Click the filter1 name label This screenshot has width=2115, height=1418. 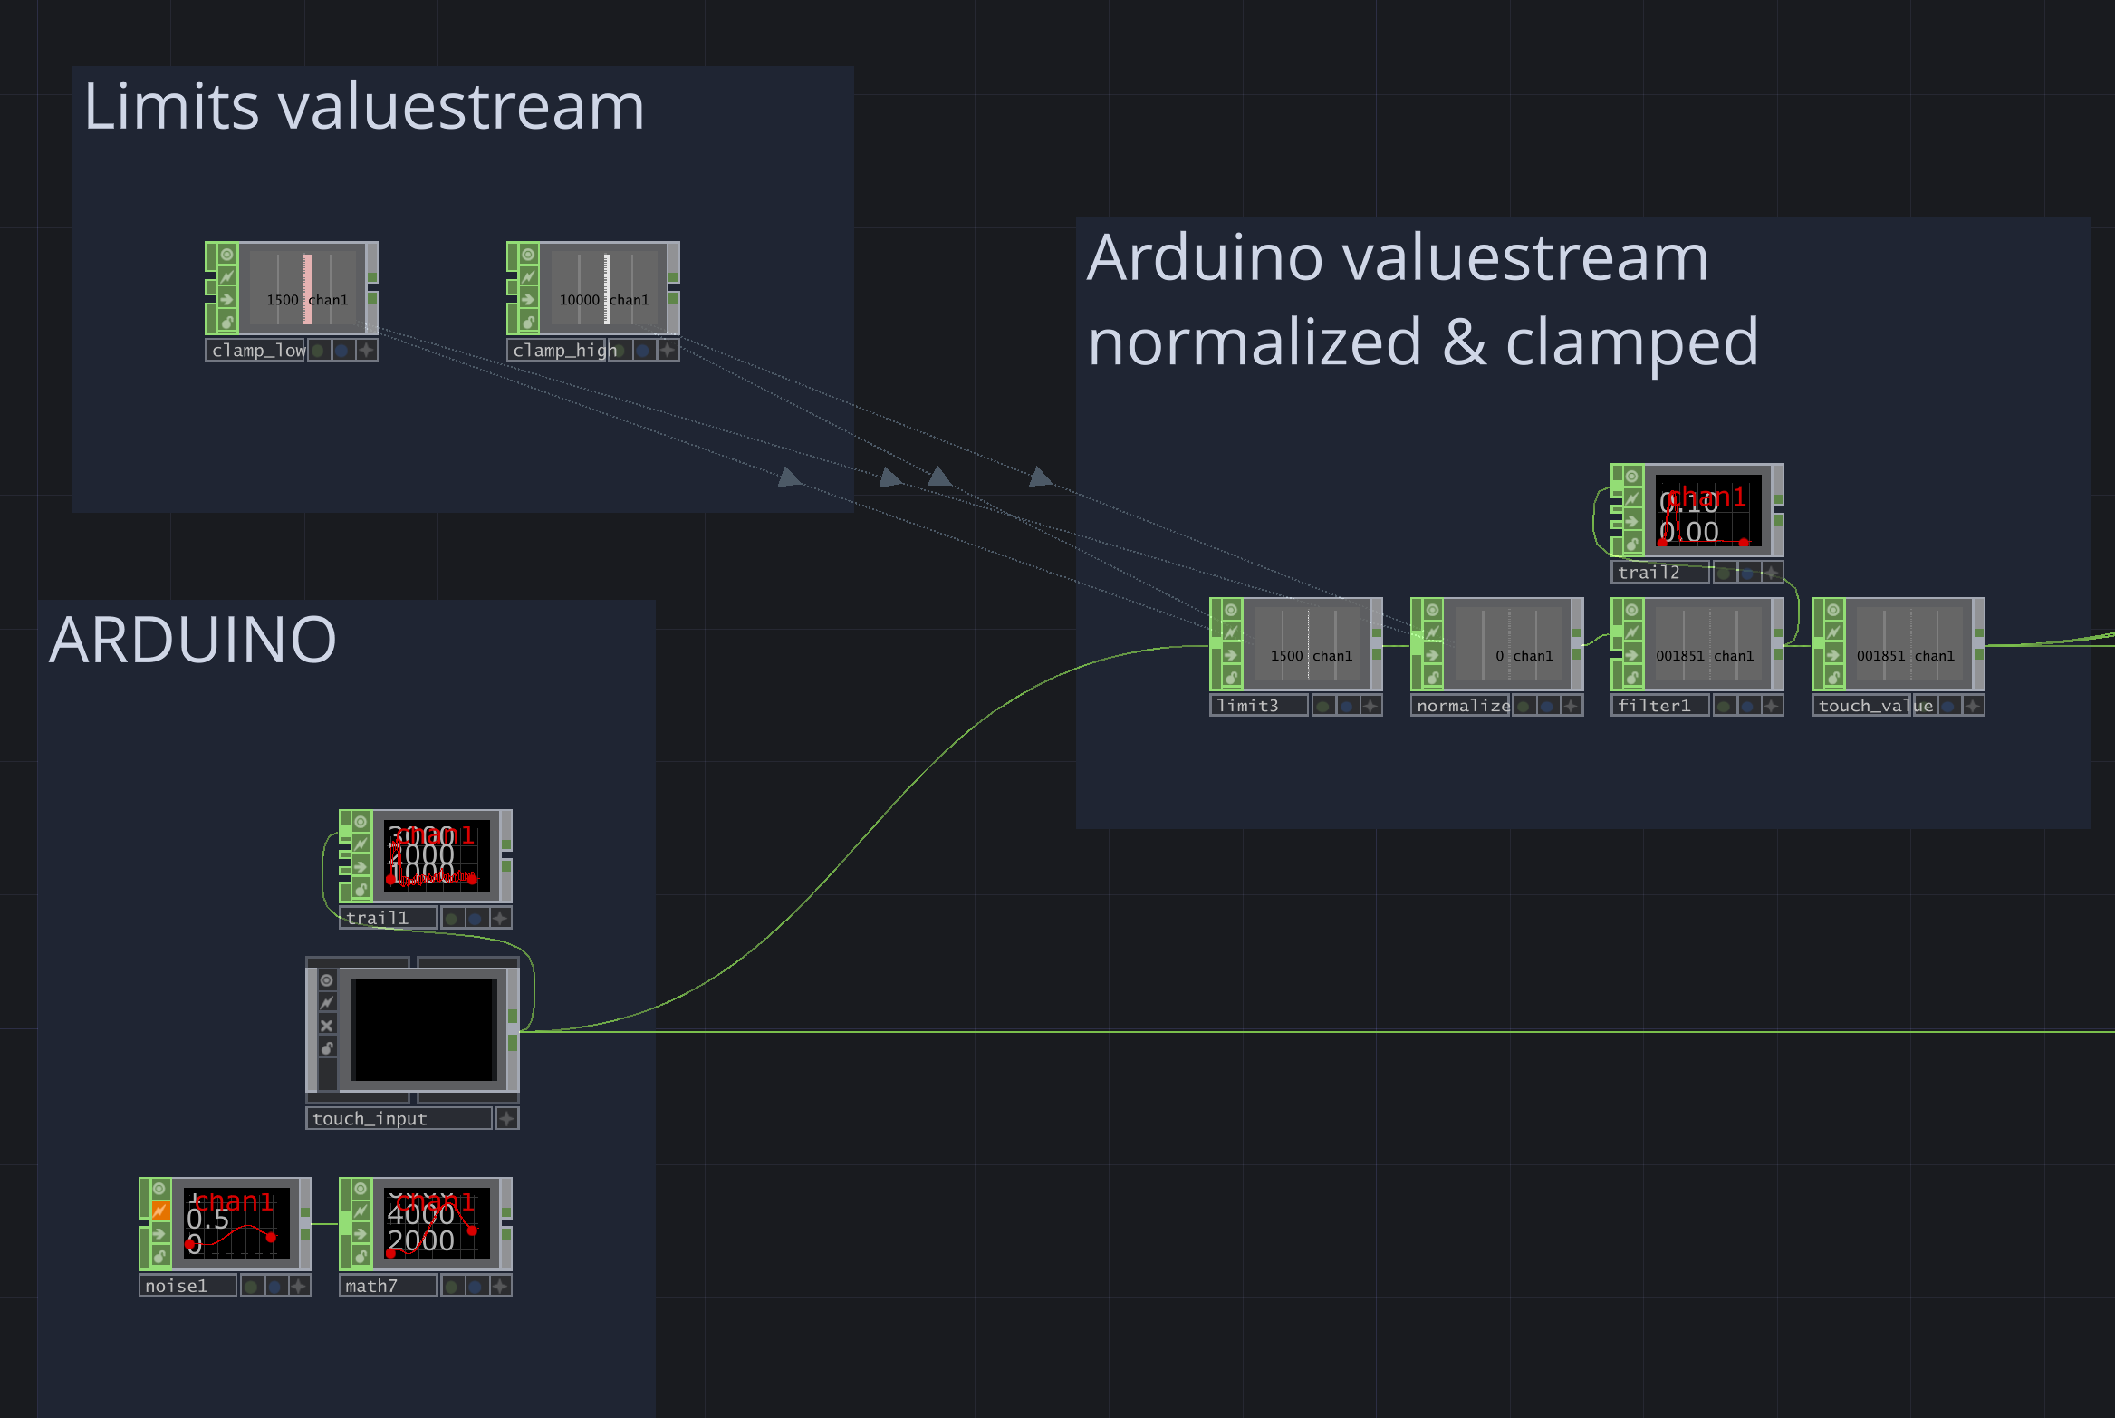[1659, 706]
